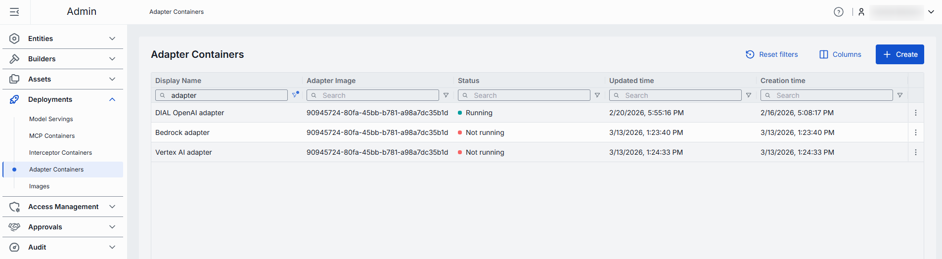Click Reset filters
This screenshot has width=942, height=259.
771,54
